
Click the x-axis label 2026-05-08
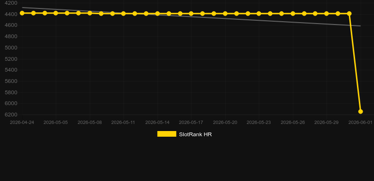pyautogui.click(x=89, y=123)
